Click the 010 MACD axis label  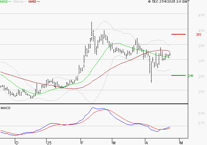[x=201, y=123]
